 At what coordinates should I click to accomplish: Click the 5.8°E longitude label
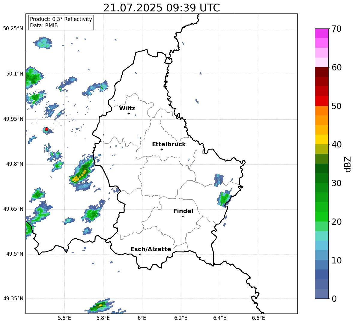pyautogui.click(x=103, y=318)
